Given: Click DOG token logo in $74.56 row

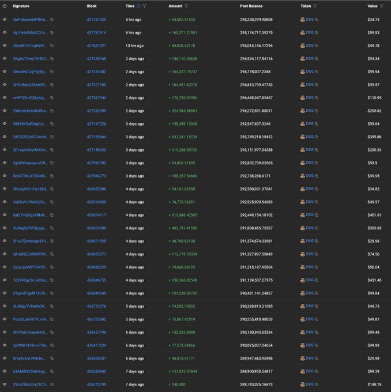Looking at the screenshot, I should click(302, 254).
